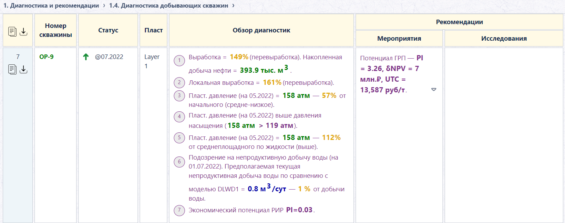Click diagnostic number 4 circle
The height and width of the screenshot is (223, 565).
point(179,116)
